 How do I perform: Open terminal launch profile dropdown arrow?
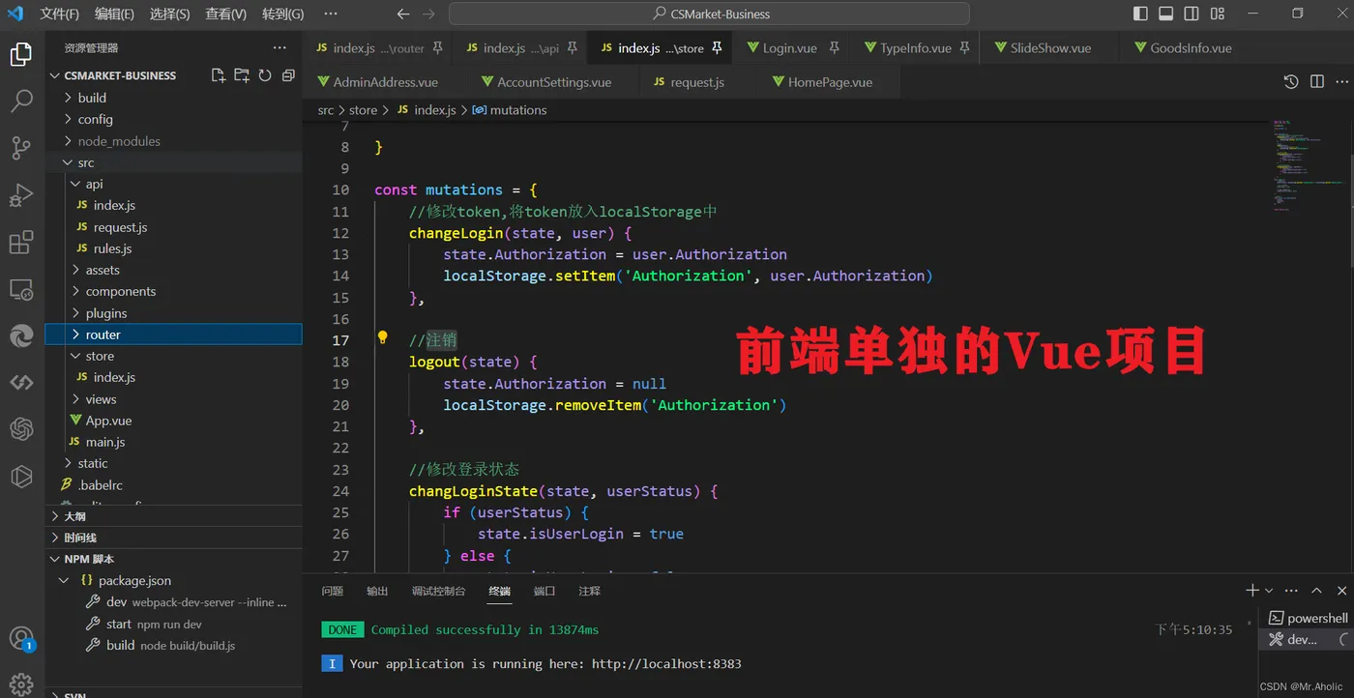tap(1269, 591)
